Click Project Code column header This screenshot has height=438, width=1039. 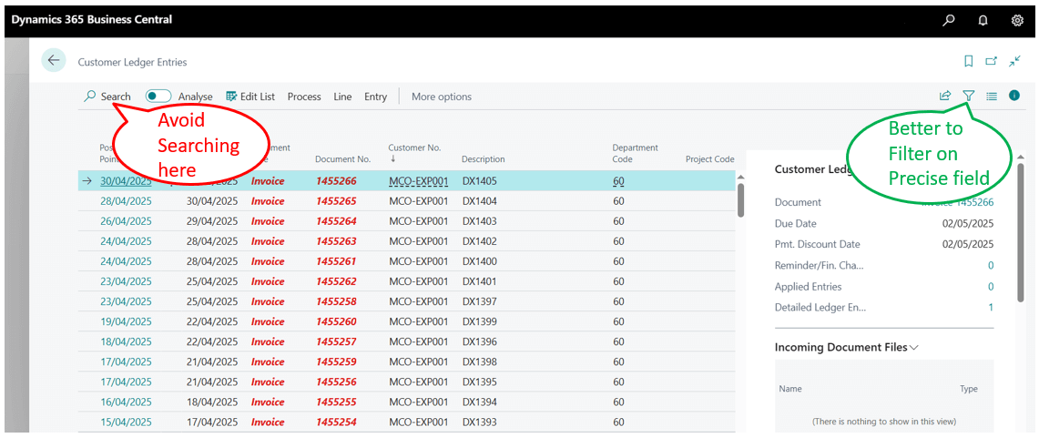(x=709, y=159)
